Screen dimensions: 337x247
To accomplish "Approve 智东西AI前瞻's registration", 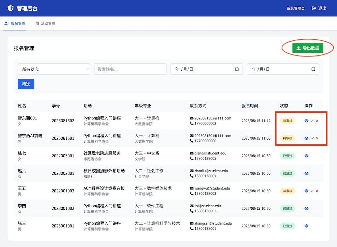I will [312, 138].
